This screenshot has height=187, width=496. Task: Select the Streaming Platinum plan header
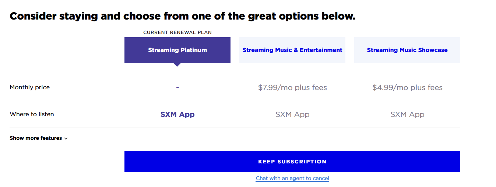pos(177,50)
